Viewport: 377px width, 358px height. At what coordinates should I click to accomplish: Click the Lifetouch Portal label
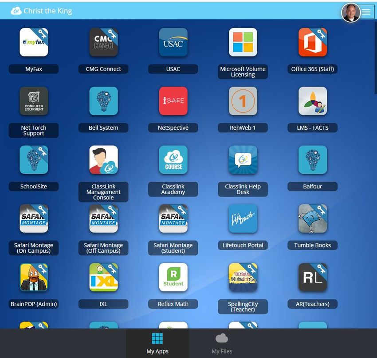243,245
